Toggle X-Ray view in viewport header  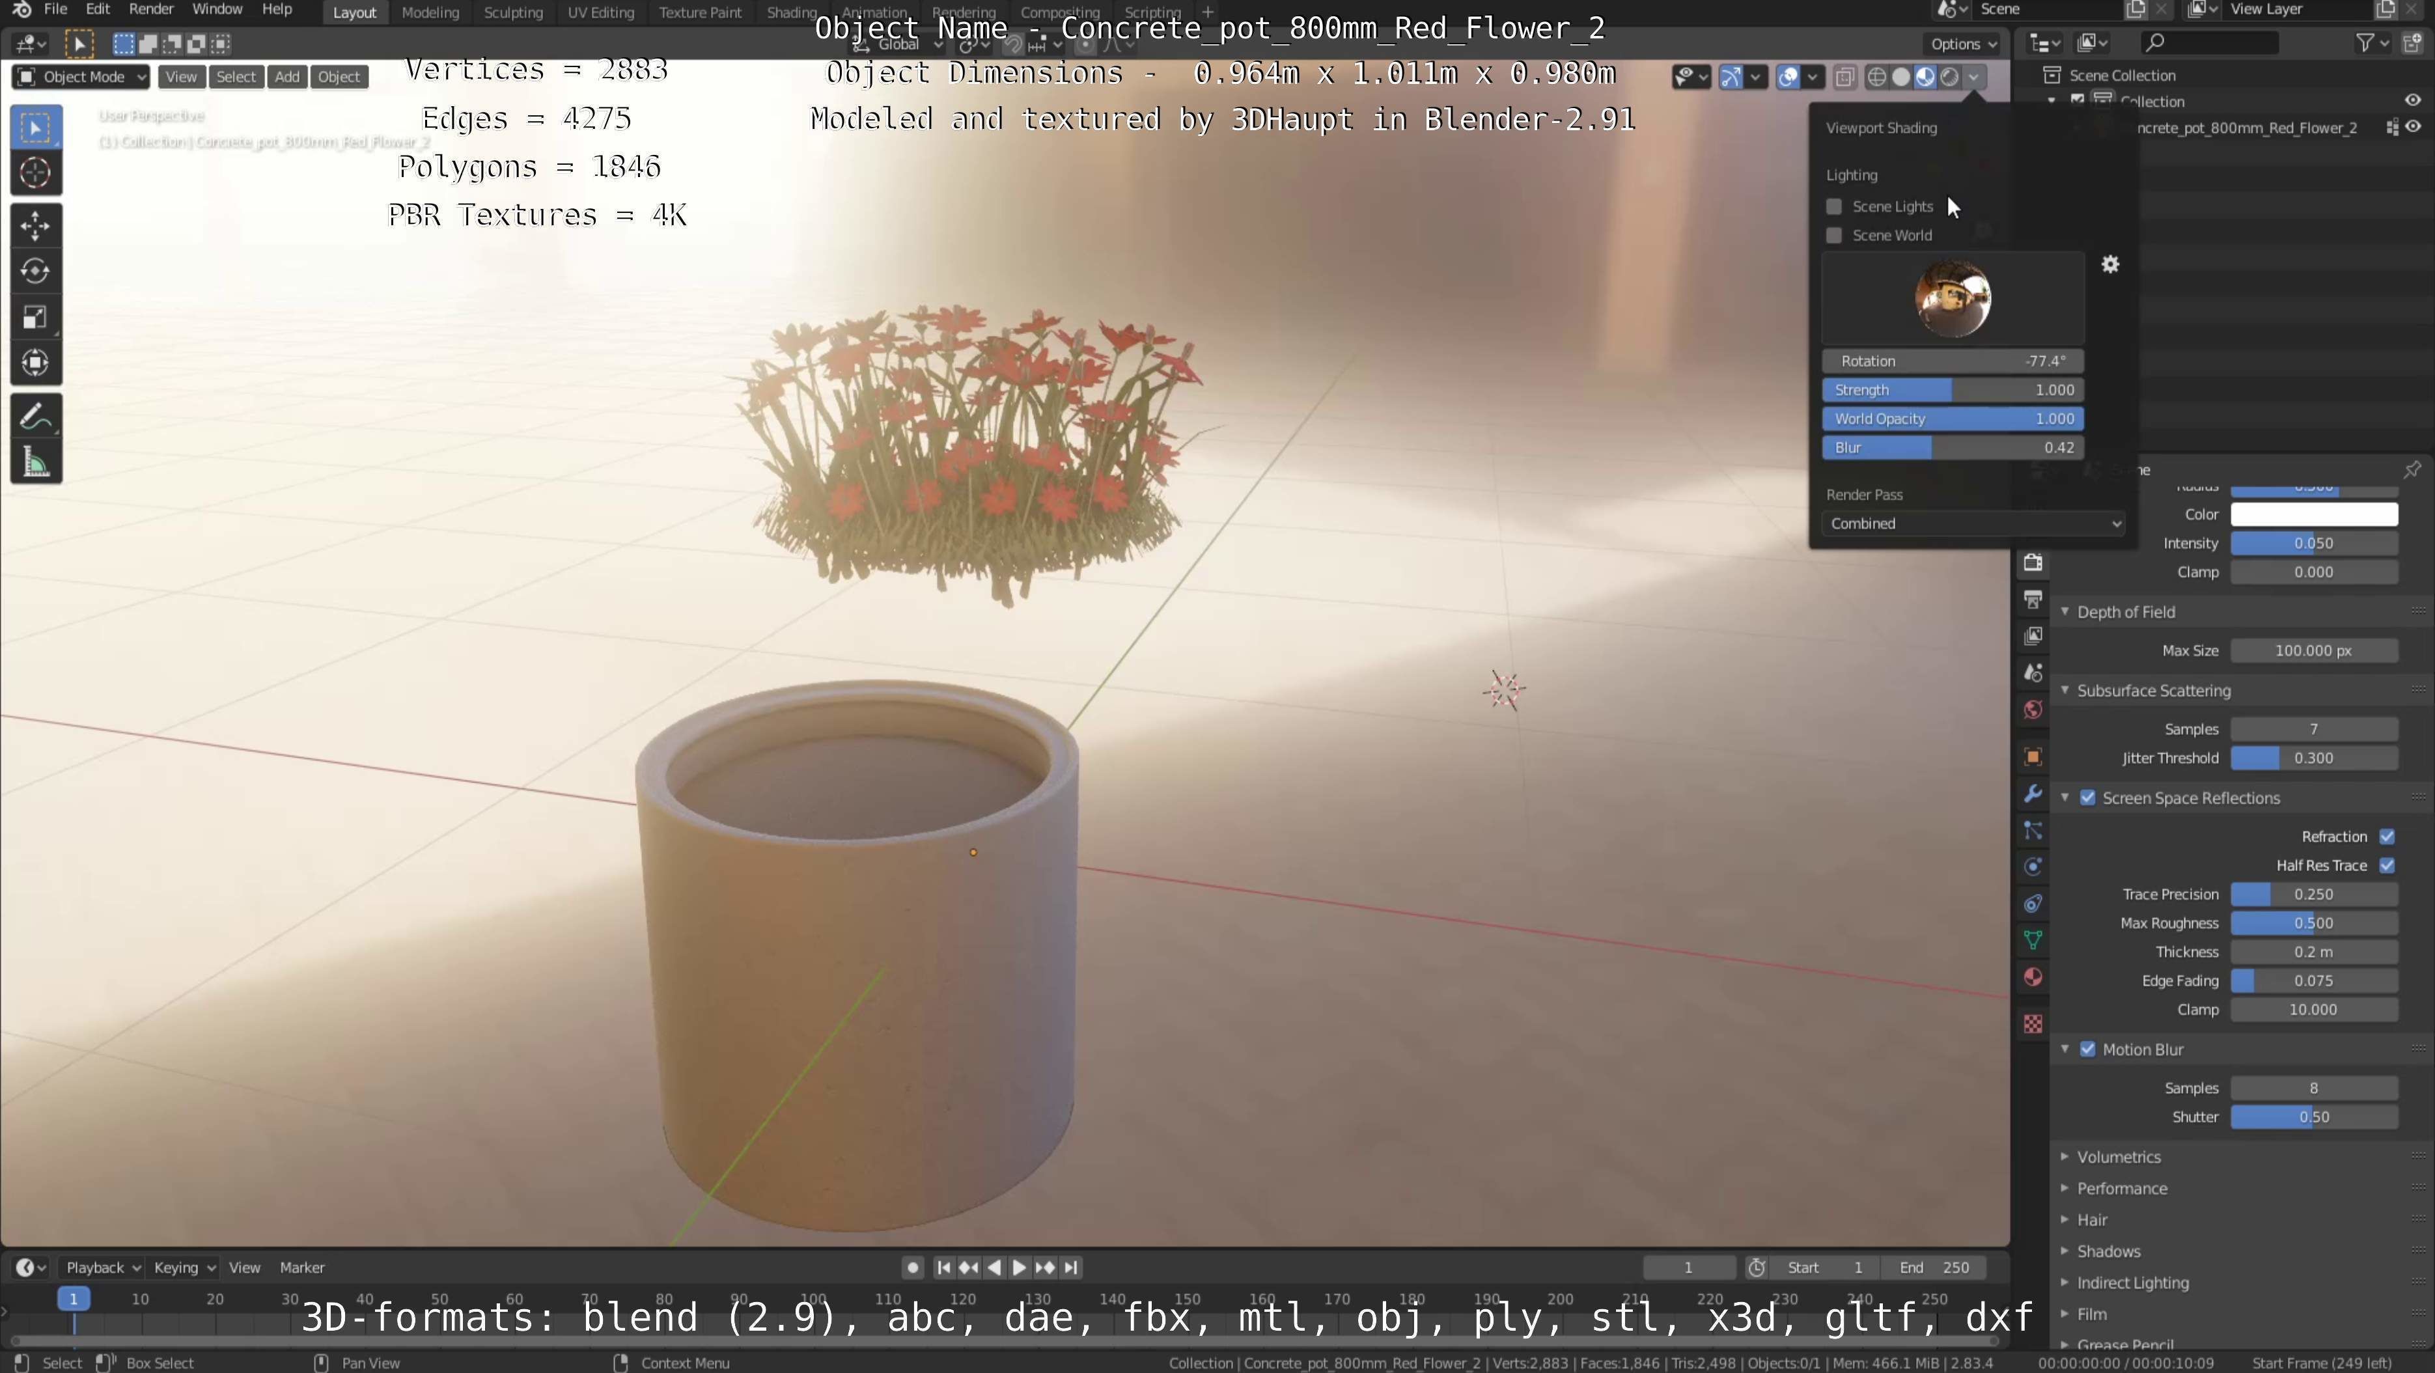coord(1845,77)
